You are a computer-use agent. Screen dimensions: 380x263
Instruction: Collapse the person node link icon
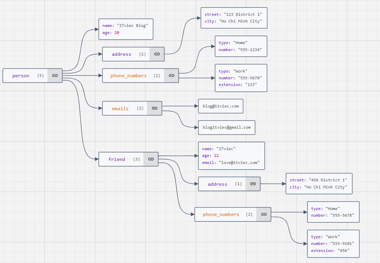pos(55,76)
